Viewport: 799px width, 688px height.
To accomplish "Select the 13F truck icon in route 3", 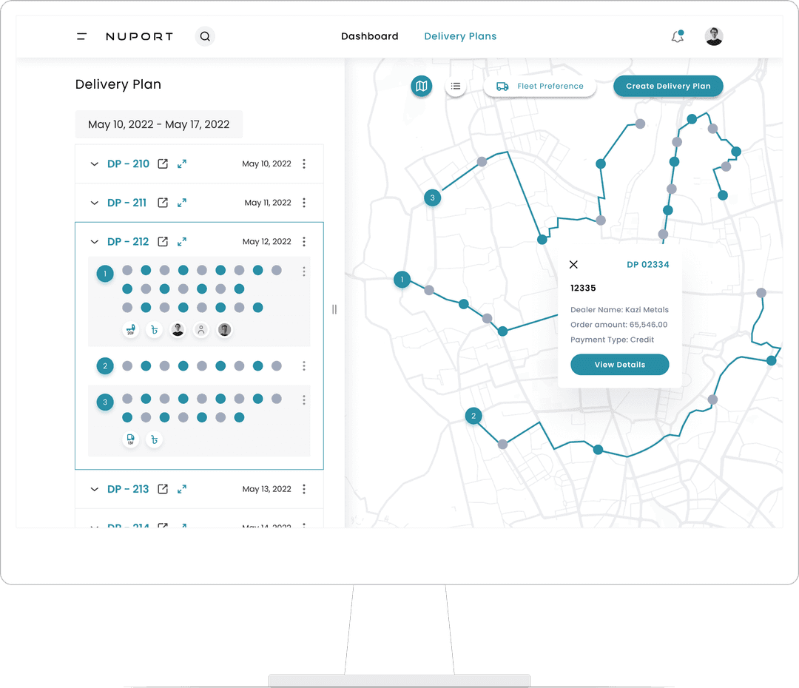I will coord(130,439).
